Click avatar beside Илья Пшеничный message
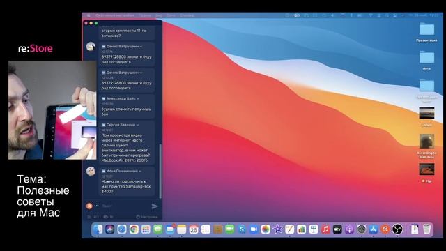Image resolution: width=446 pixels, height=251 pixels. 91,171
